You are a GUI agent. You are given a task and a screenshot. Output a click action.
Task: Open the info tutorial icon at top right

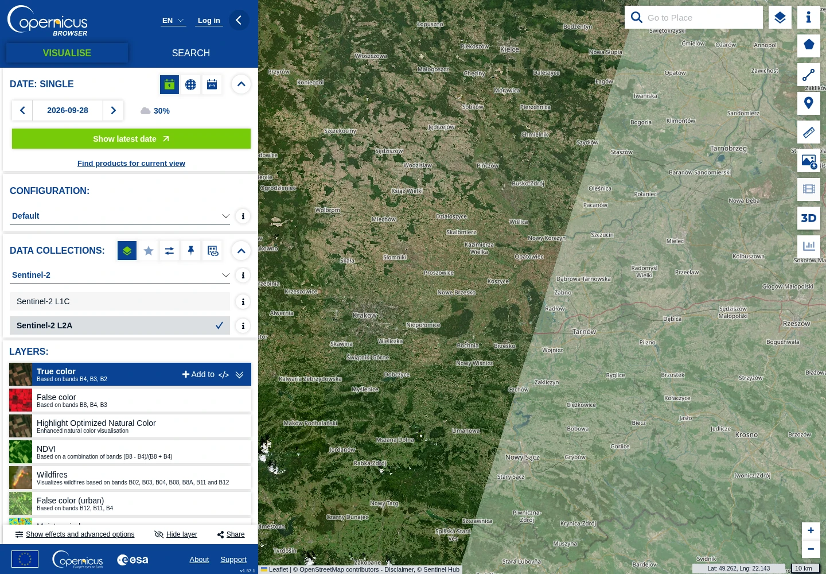[x=809, y=17]
